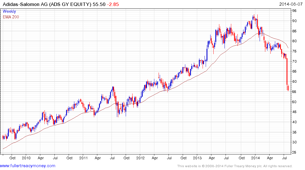This screenshot has height=170, width=305.
Task: Click the 65 price axis label
Action: point(294,71)
